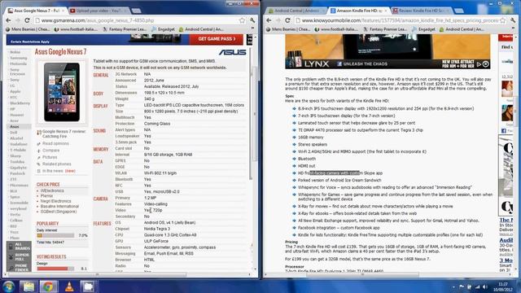This screenshot has width=521, height=293.
Task: Click the volume icon in system tray
Action: pos(485,286)
